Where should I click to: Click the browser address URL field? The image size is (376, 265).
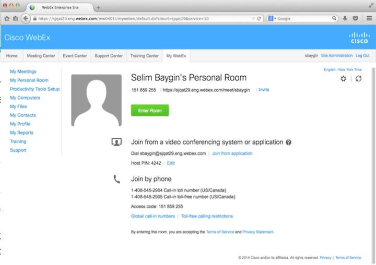(144, 18)
